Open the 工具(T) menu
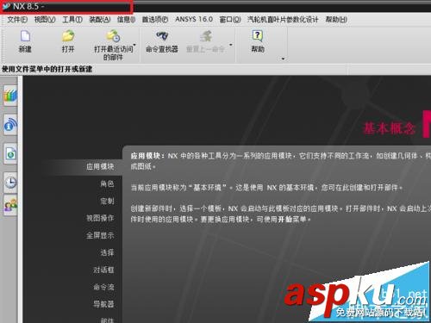Viewport: 431px width, 323px height. pos(72,20)
